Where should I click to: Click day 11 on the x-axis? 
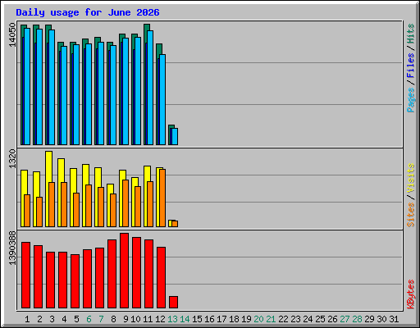tap(148, 319)
